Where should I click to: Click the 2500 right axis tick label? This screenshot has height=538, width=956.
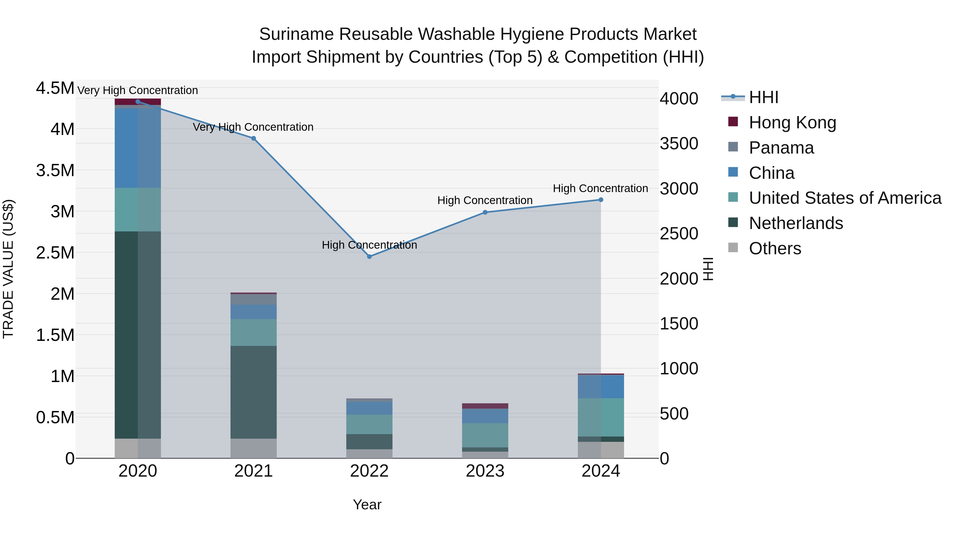pos(679,234)
